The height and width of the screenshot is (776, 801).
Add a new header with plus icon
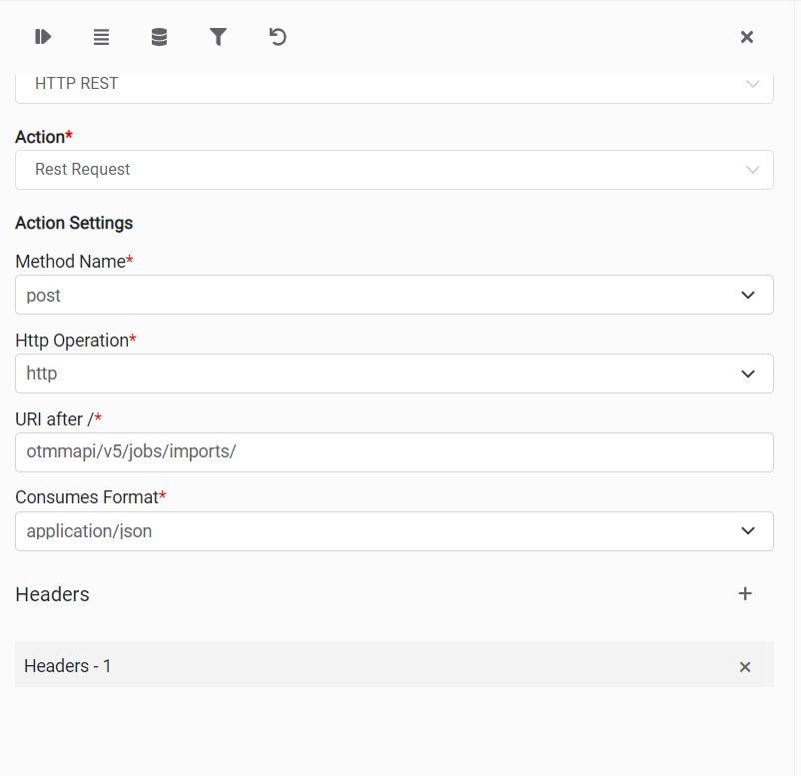coord(744,594)
